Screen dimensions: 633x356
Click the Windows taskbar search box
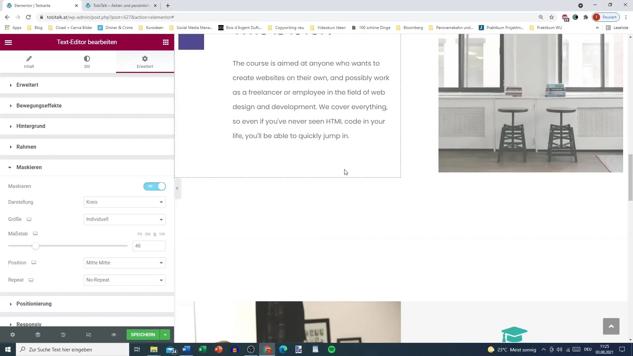click(73, 349)
